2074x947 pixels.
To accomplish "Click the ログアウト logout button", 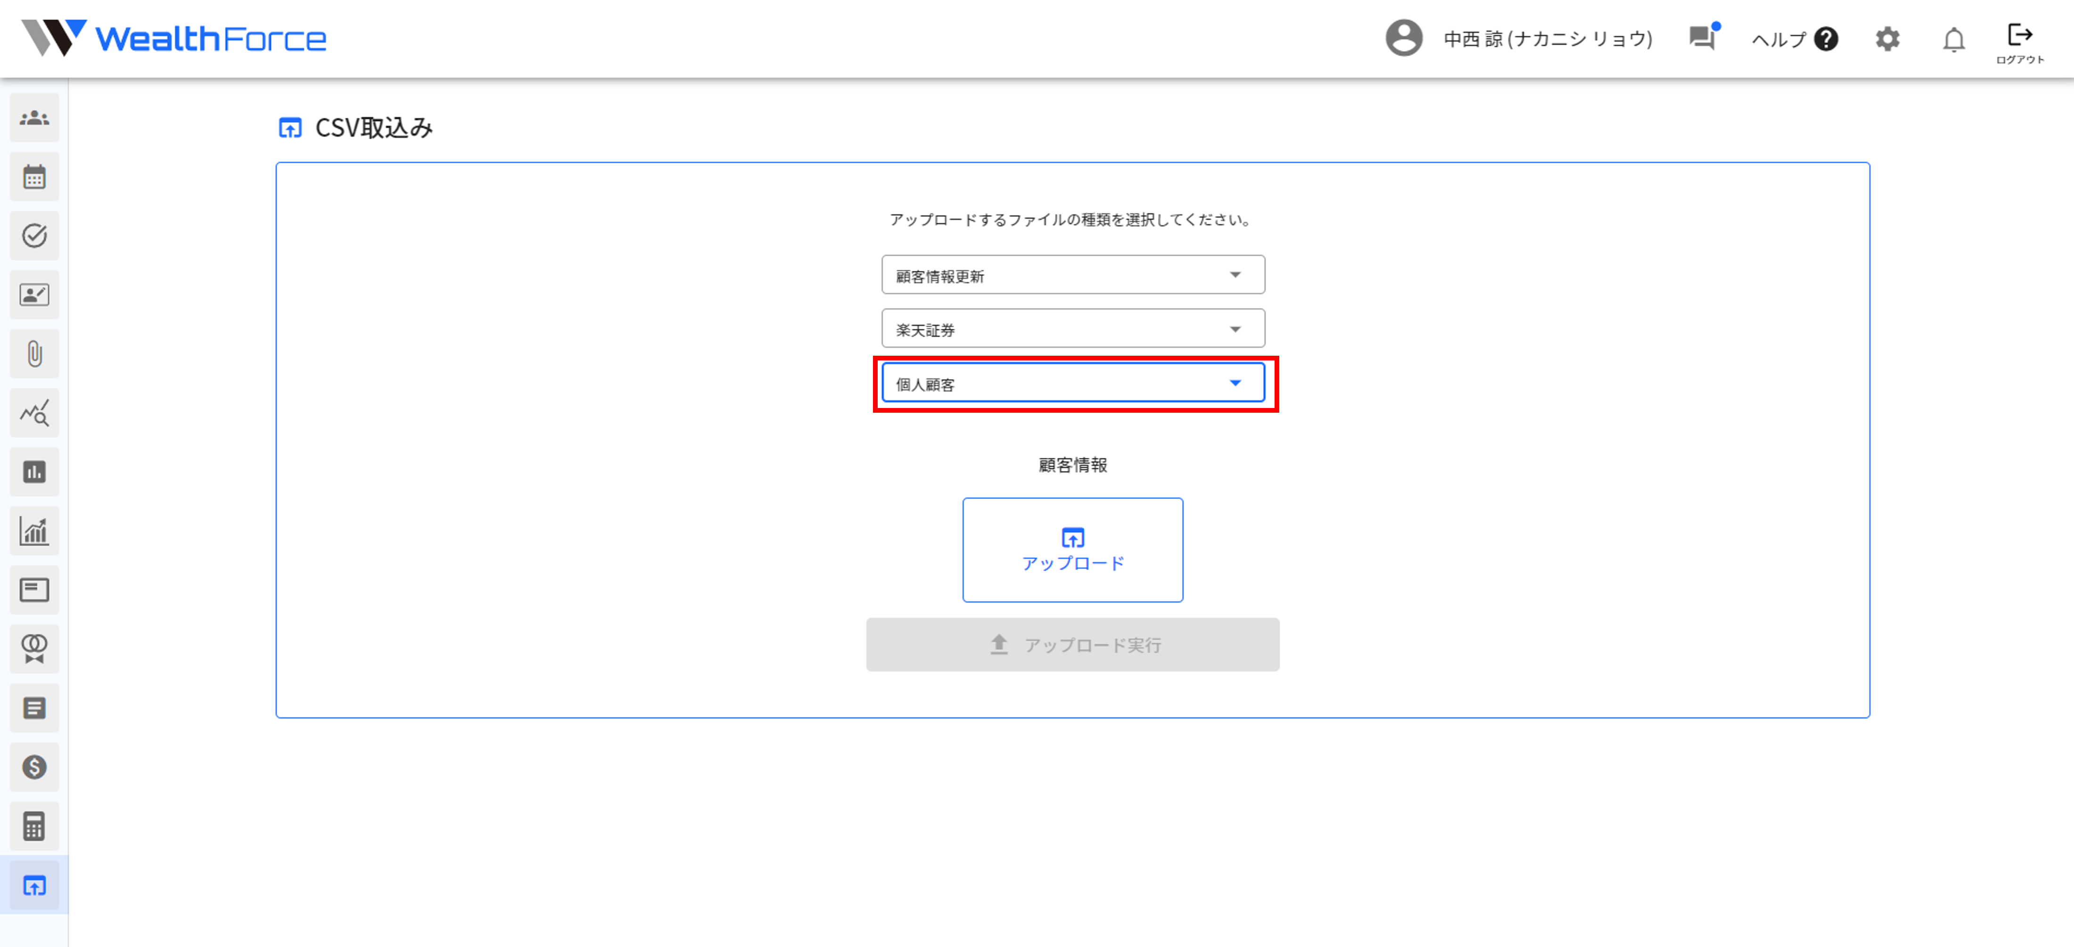I will tap(2019, 42).
